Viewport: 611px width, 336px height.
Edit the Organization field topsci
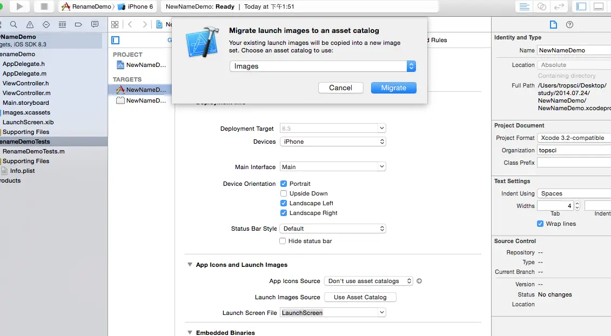[x=574, y=151]
